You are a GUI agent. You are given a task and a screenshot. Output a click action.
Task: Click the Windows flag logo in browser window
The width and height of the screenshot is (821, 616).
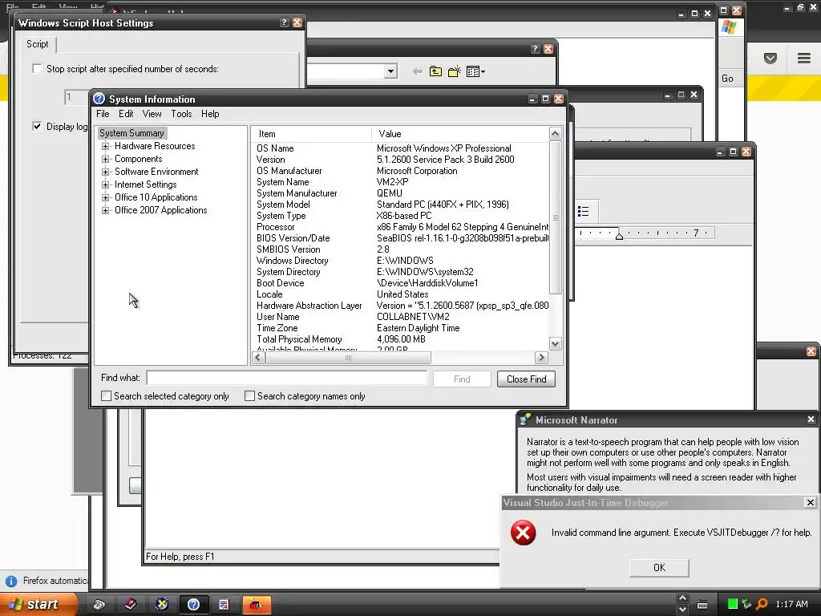point(728,27)
